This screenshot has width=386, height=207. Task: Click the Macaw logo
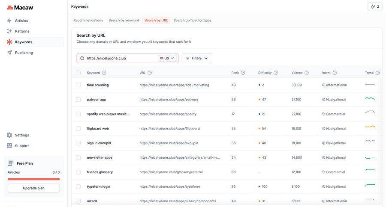(20, 8)
